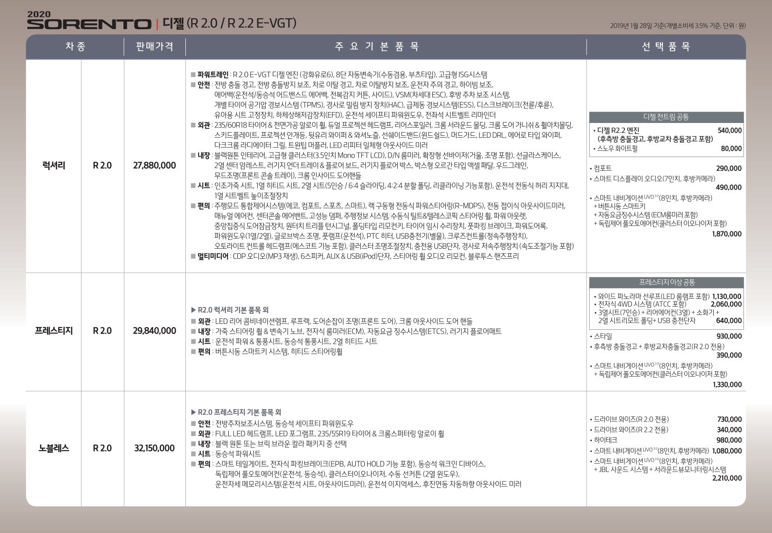Click the 32,150,000 price for 노블레스
The height and width of the screenshot is (533, 772).
[x=154, y=448]
